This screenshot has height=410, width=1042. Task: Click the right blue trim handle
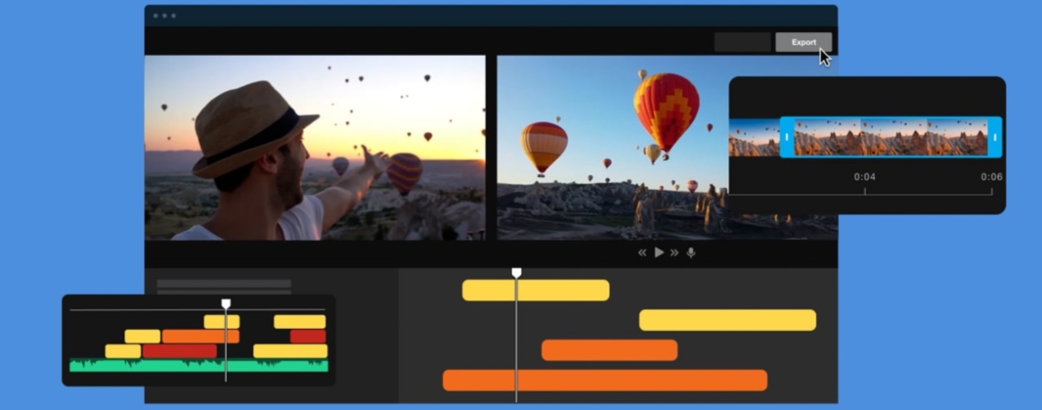[x=994, y=137]
